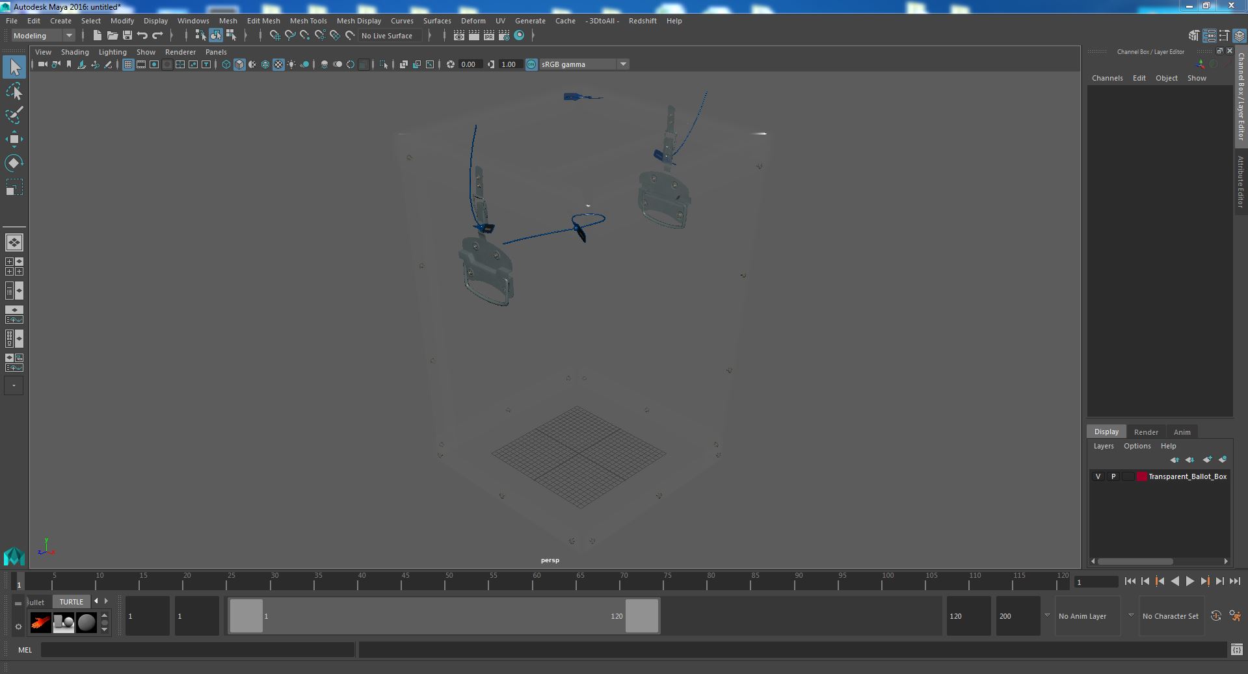The image size is (1248, 674).
Task: Switch to TURTLE shelf tab
Action: [72, 602]
